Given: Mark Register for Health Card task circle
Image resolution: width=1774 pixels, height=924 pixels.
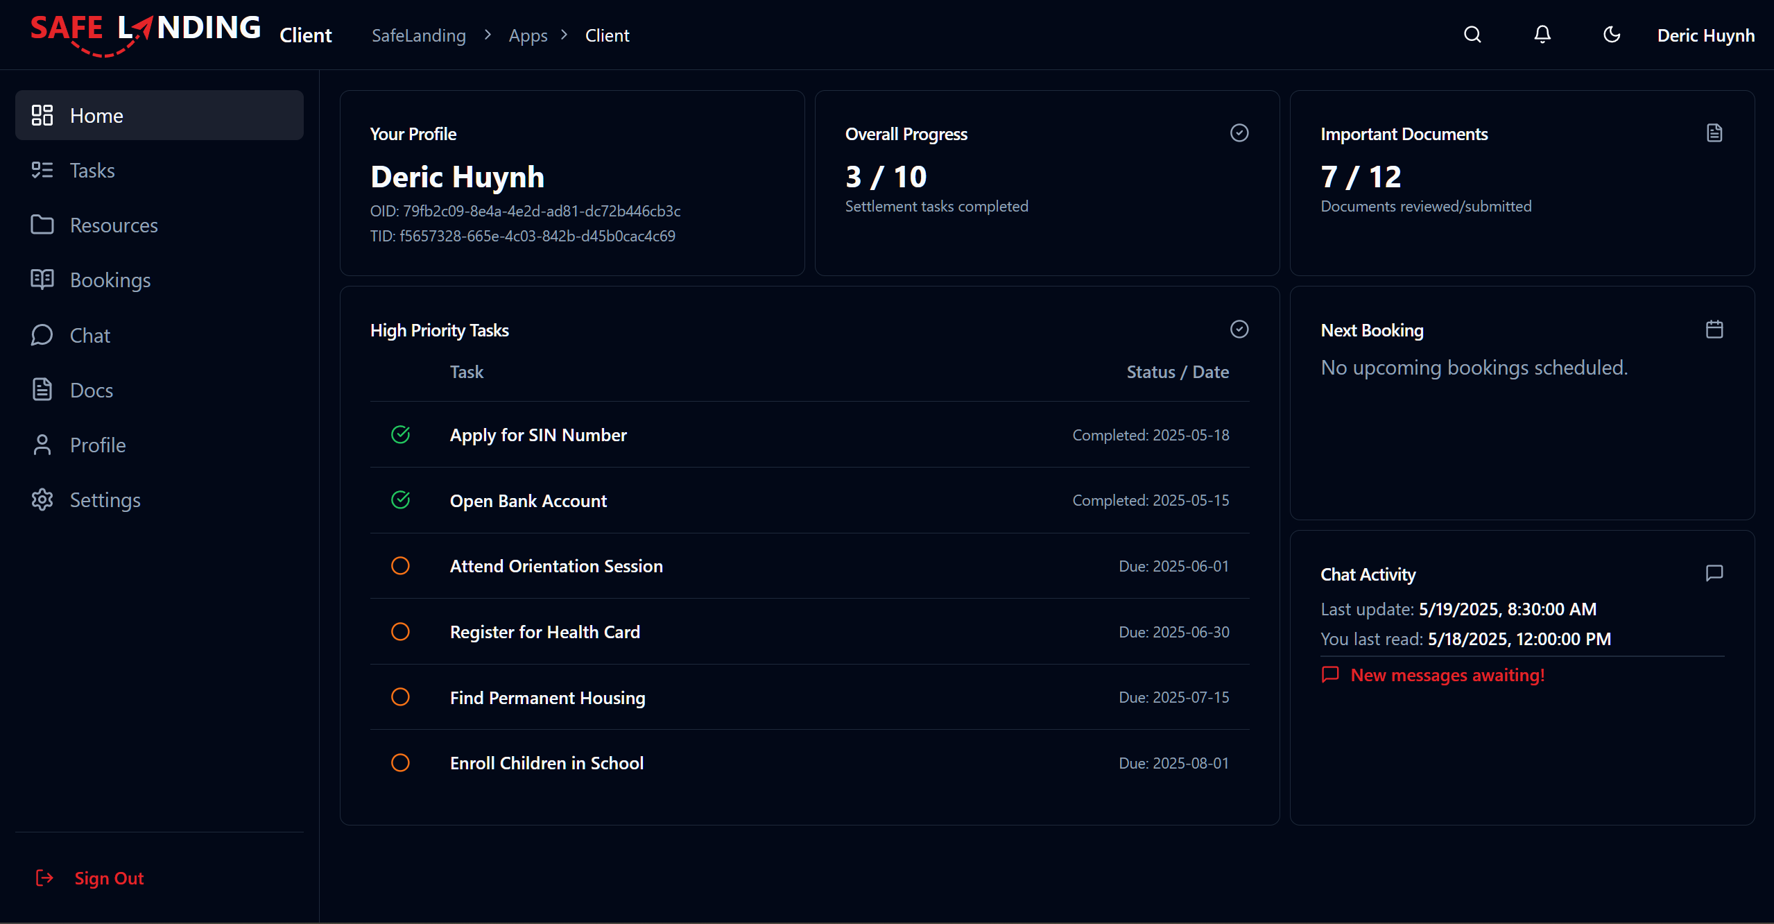Looking at the screenshot, I should (x=400, y=632).
